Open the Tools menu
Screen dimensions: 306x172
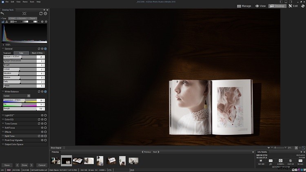(x=32, y=2)
